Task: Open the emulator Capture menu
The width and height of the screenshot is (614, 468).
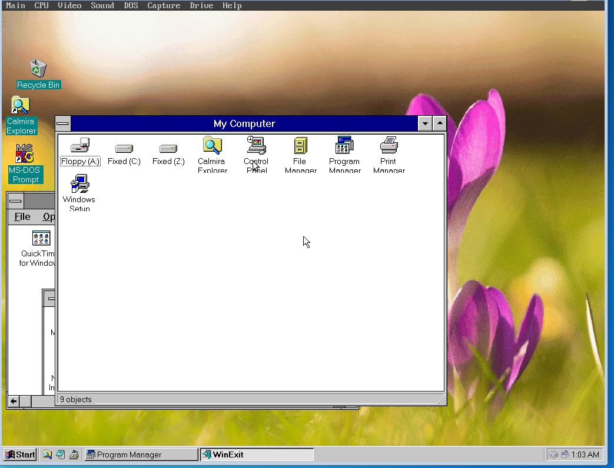Action: point(164,5)
